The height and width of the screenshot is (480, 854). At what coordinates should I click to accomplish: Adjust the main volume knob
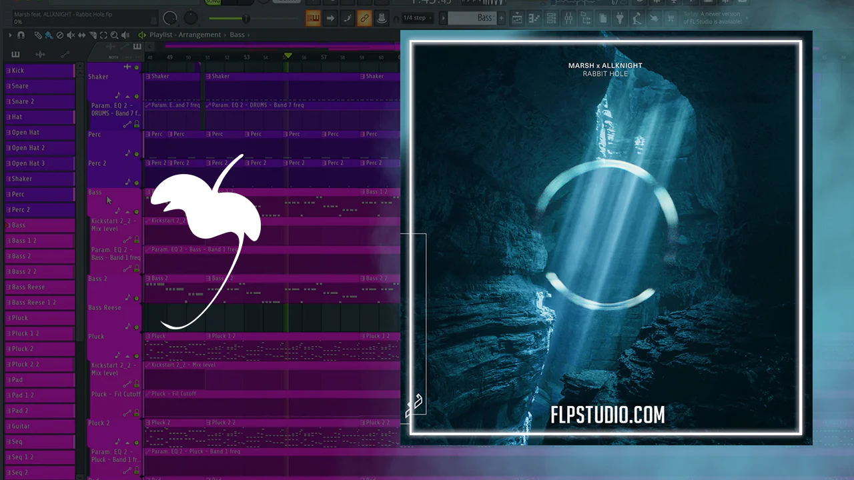pyautogui.click(x=170, y=18)
